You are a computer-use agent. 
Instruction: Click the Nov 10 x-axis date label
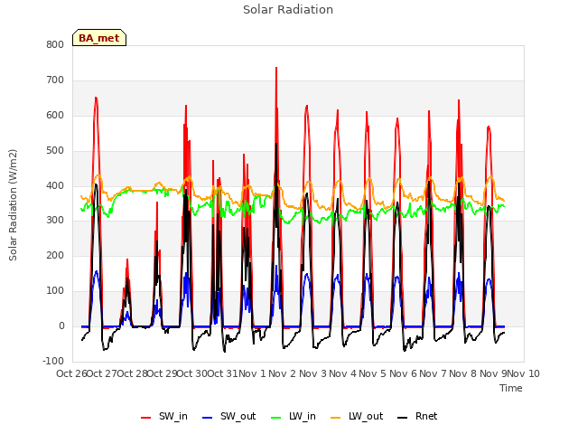524,373
